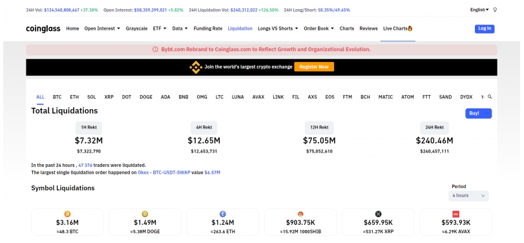Select the DOT coin tab

127,97
